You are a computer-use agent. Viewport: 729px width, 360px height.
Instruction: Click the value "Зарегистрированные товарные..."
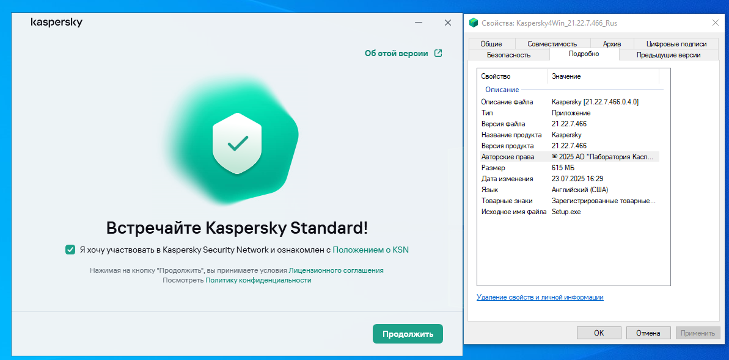coord(604,201)
